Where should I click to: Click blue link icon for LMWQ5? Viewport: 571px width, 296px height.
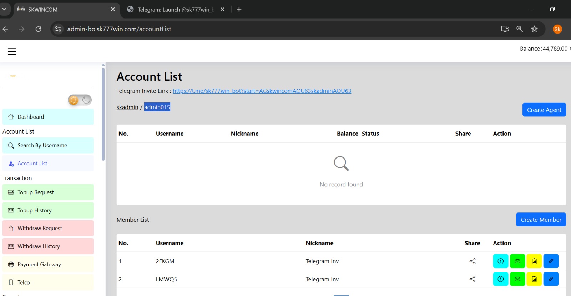pyautogui.click(x=551, y=279)
